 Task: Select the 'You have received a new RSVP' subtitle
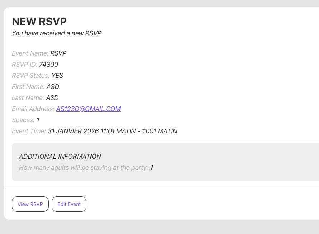(x=57, y=33)
